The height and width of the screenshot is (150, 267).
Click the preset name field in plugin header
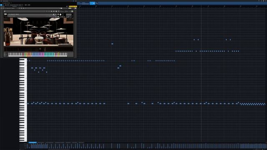click(x=16, y=5)
